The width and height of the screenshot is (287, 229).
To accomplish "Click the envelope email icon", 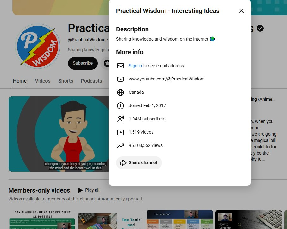I will click(x=121, y=66).
